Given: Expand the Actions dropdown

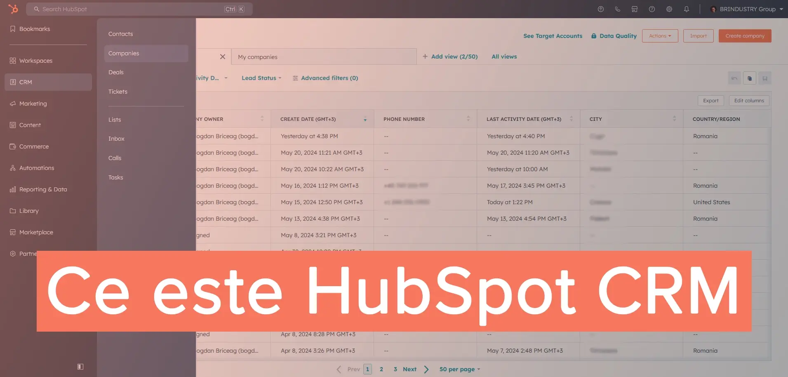Looking at the screenshot, I should tap(660, 36).
